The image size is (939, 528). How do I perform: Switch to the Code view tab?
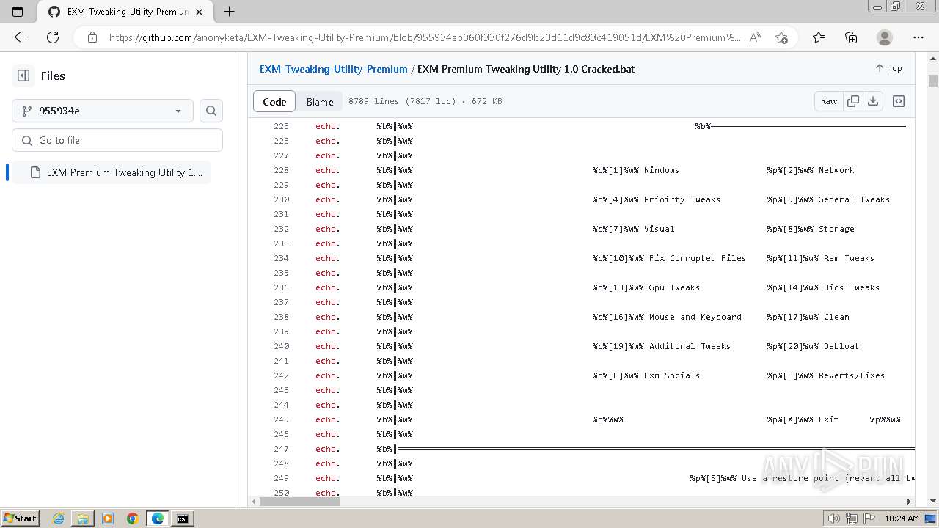coord(274,101)
